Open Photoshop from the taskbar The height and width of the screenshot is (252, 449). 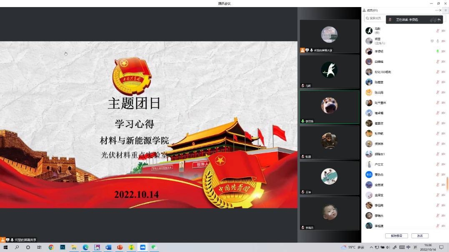(x=63, y=247)
